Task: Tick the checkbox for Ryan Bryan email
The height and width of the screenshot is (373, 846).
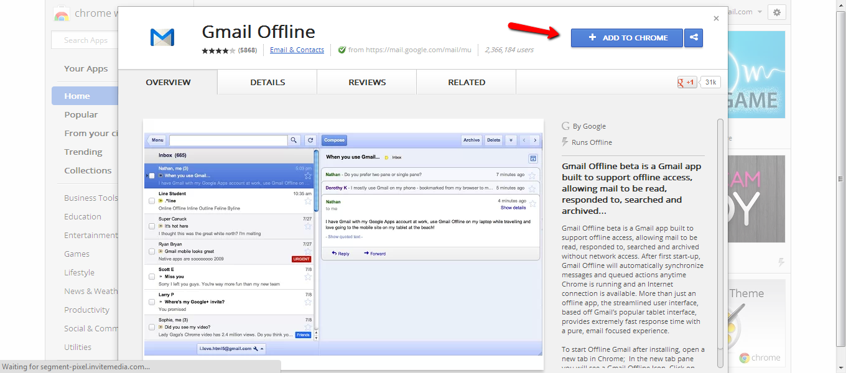Action: [152, 252]
